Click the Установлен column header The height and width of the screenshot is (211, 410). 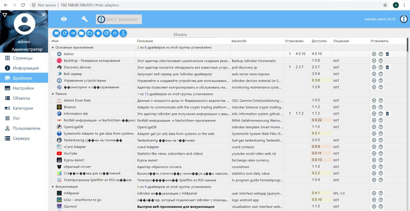(294, 41)
